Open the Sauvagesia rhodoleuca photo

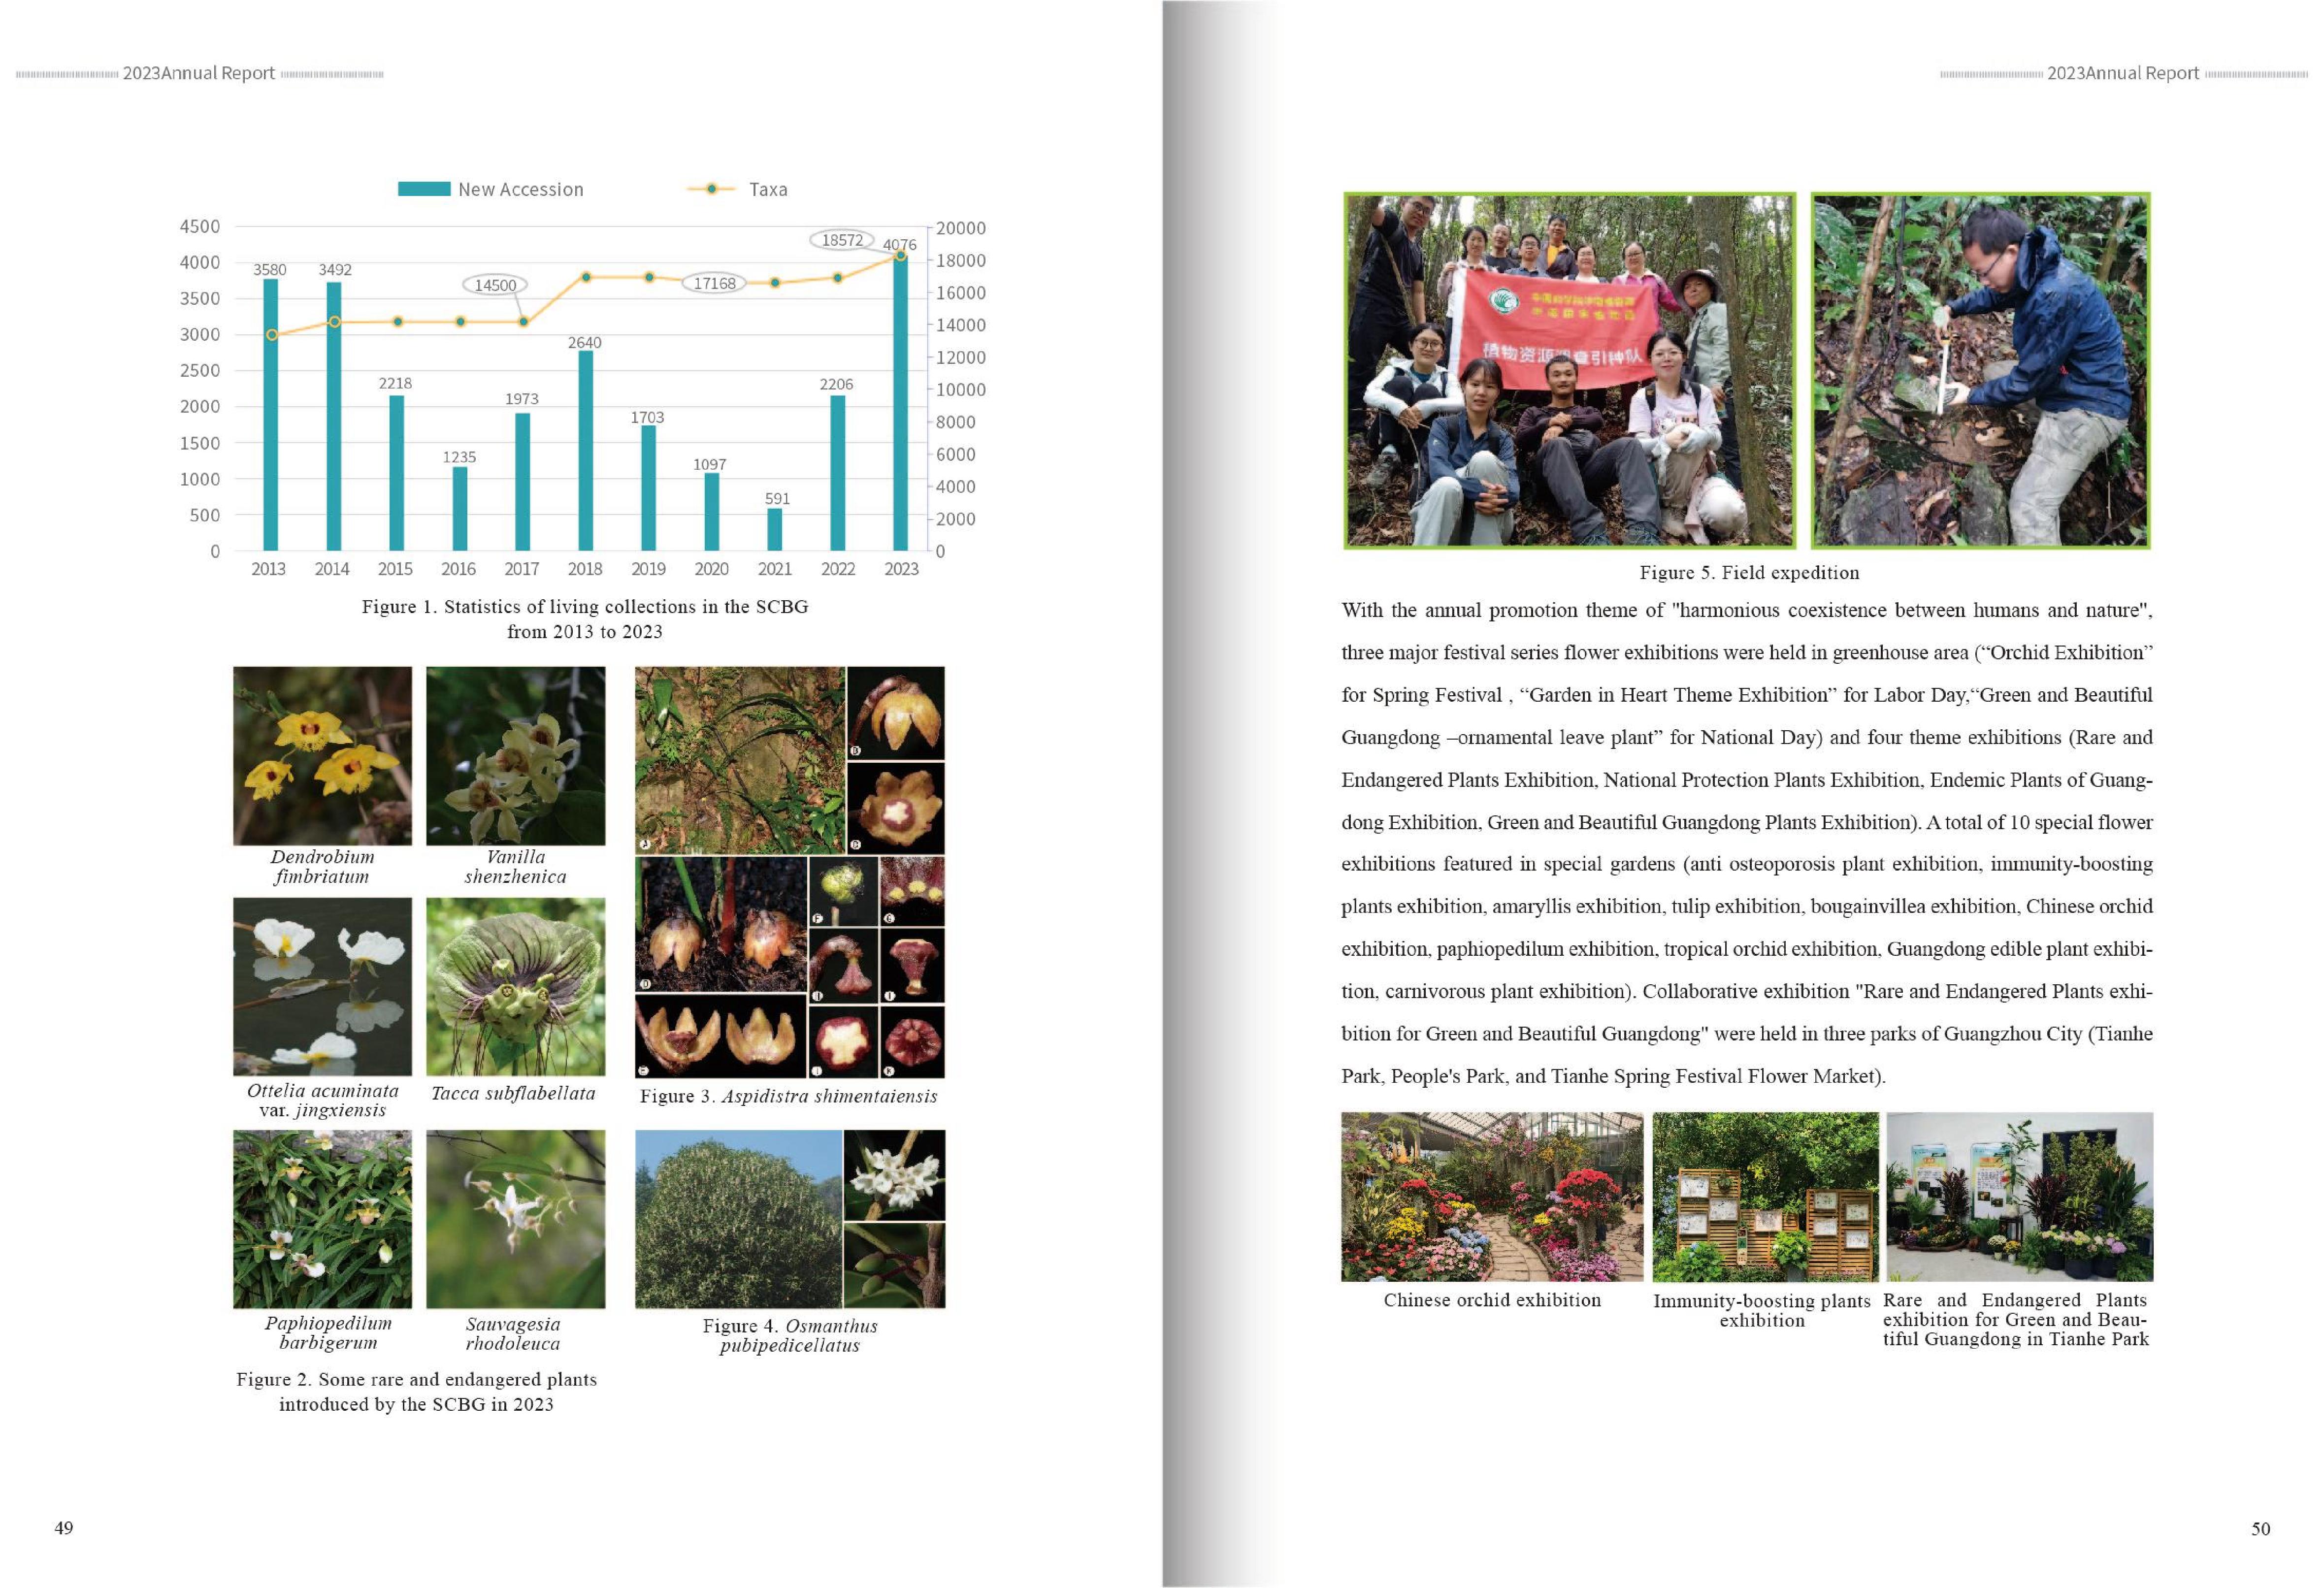[x=515, y=1218]
